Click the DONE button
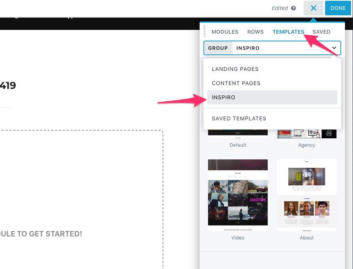Screen dimensions: 353x269 pos(338,8)
